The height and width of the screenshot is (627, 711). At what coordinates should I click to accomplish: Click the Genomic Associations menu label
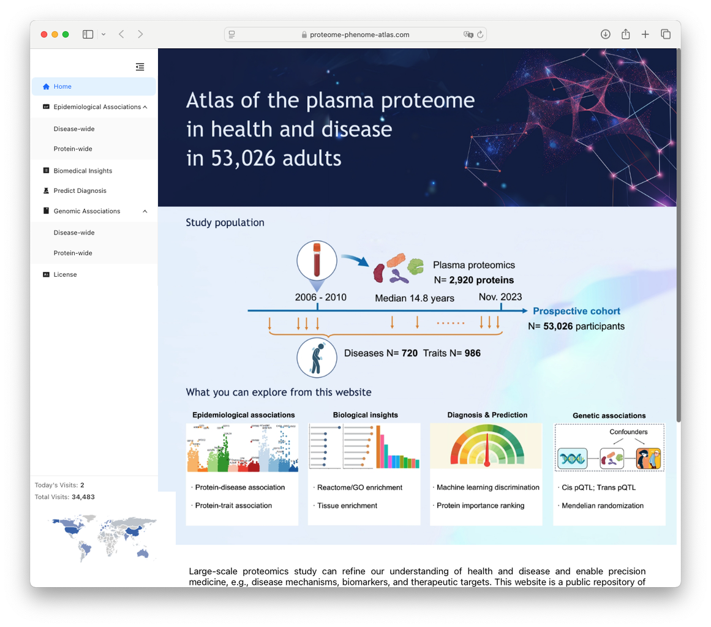click(x=86, y=211)
